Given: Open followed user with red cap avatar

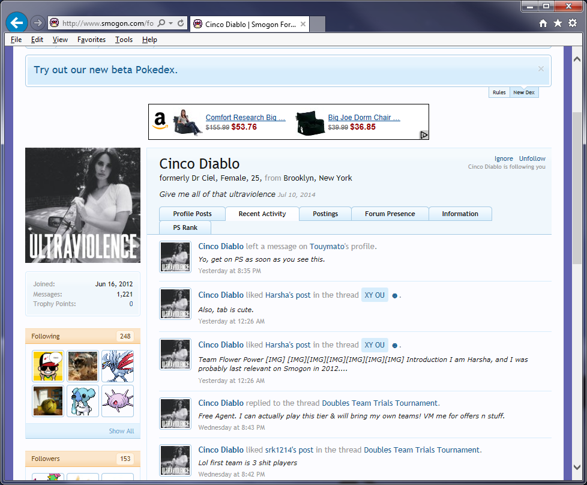Looking at the screenshot, I should click(x=48, y=366).
